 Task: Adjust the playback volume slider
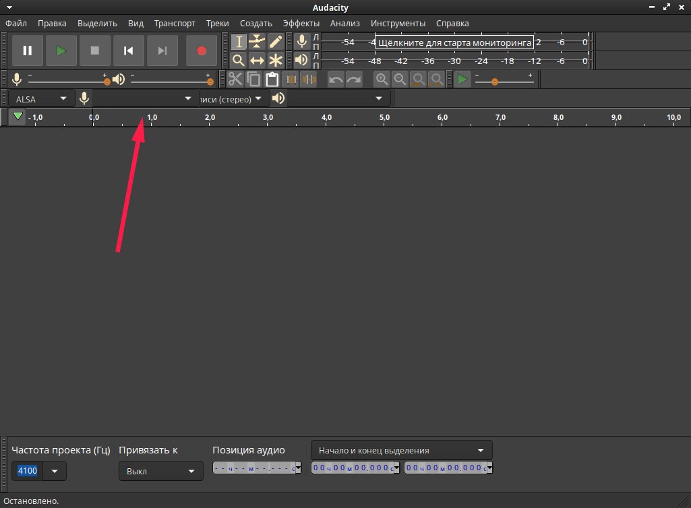click(x=172, y=82)
